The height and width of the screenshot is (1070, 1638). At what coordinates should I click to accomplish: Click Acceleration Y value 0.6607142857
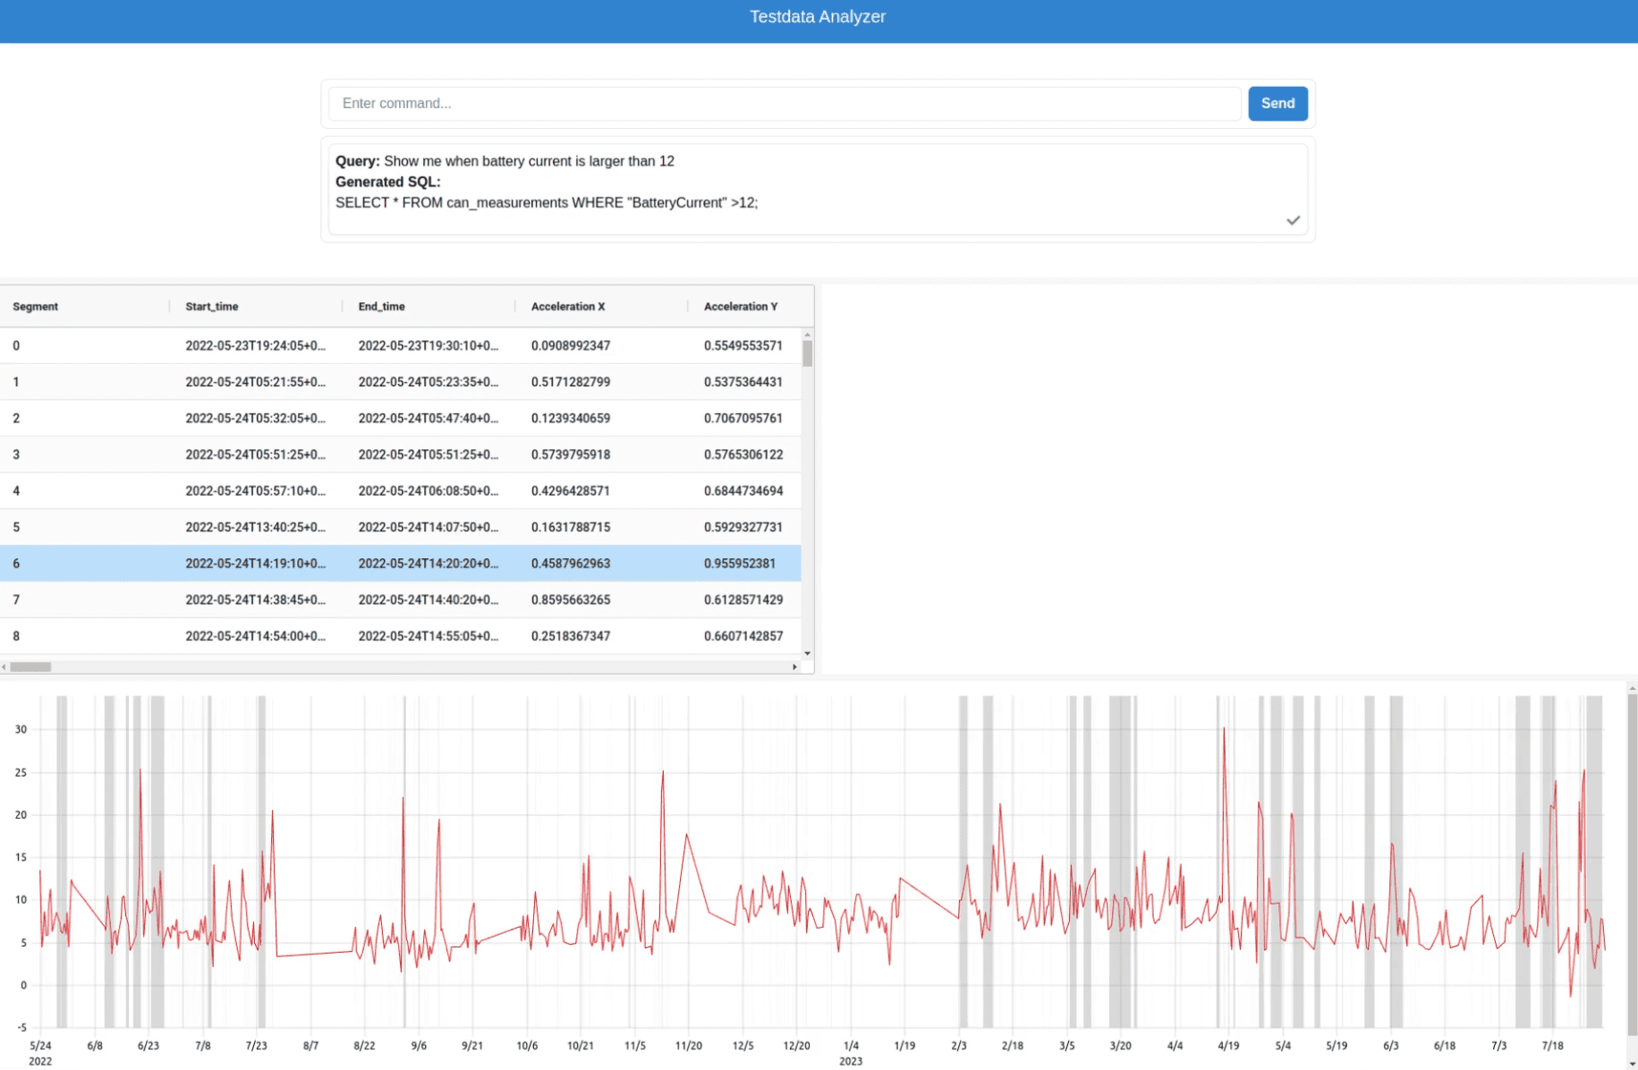coord(743,636)
